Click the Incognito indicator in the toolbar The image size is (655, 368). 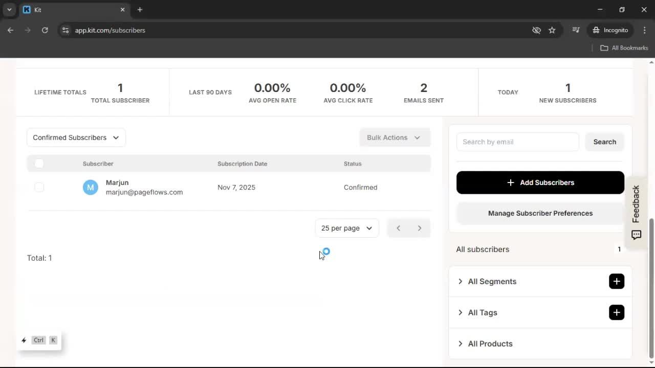[x=609, y=30]
